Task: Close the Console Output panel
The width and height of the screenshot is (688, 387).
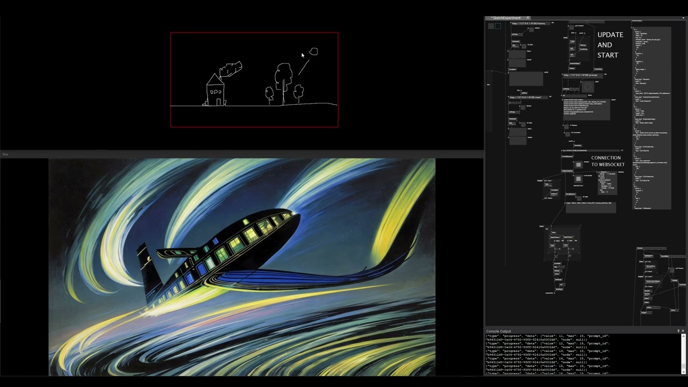Action: [683, 331]
